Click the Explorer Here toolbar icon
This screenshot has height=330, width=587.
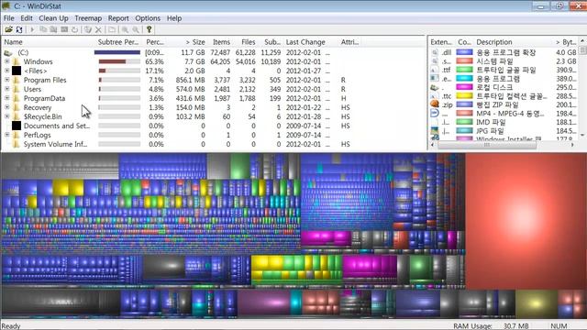53,29
